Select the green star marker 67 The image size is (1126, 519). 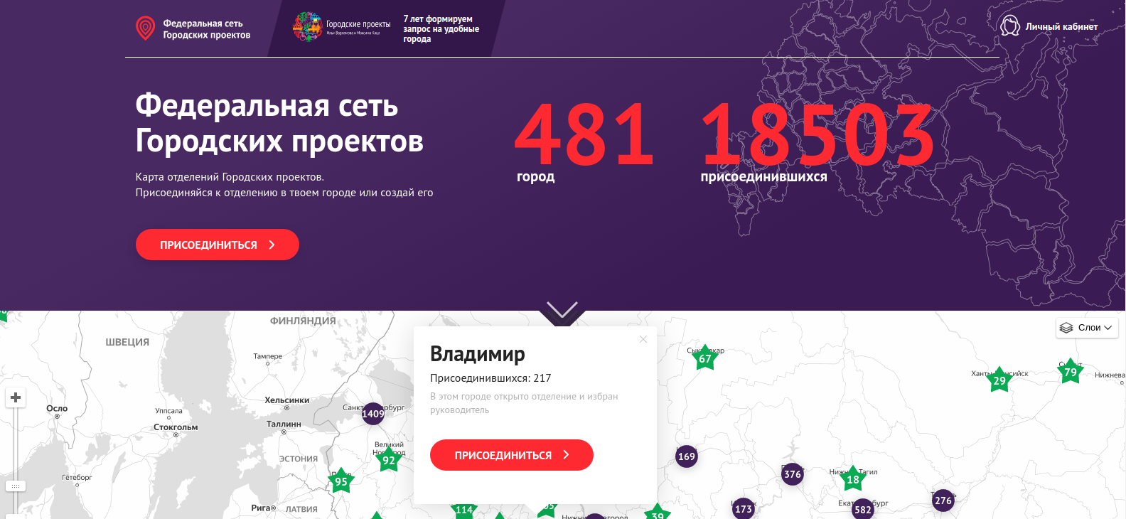point(705,358)
